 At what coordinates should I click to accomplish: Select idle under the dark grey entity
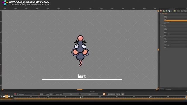(x=175, y=15)
